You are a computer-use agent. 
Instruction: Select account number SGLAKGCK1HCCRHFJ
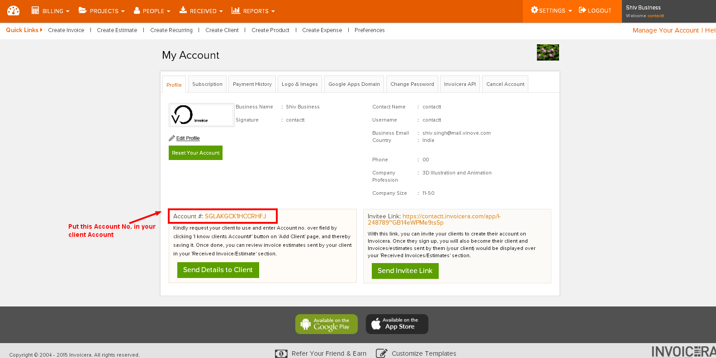pos(235,216)
